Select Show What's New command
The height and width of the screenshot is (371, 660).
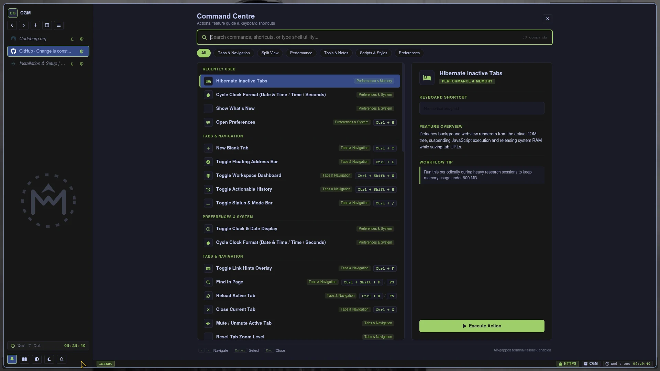(300, 109)
